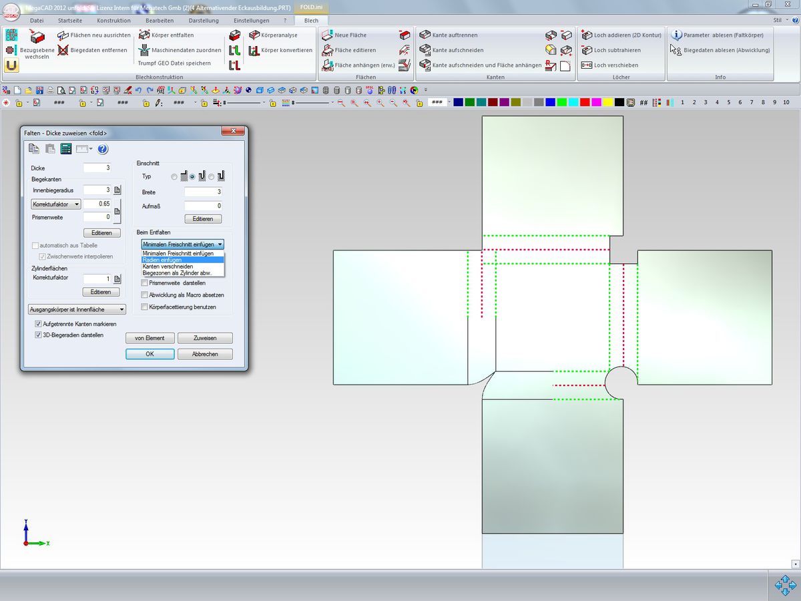Select the Kante auftrennen tool
This screenshot has height=601, width=801.
click(x=425, y=35)
